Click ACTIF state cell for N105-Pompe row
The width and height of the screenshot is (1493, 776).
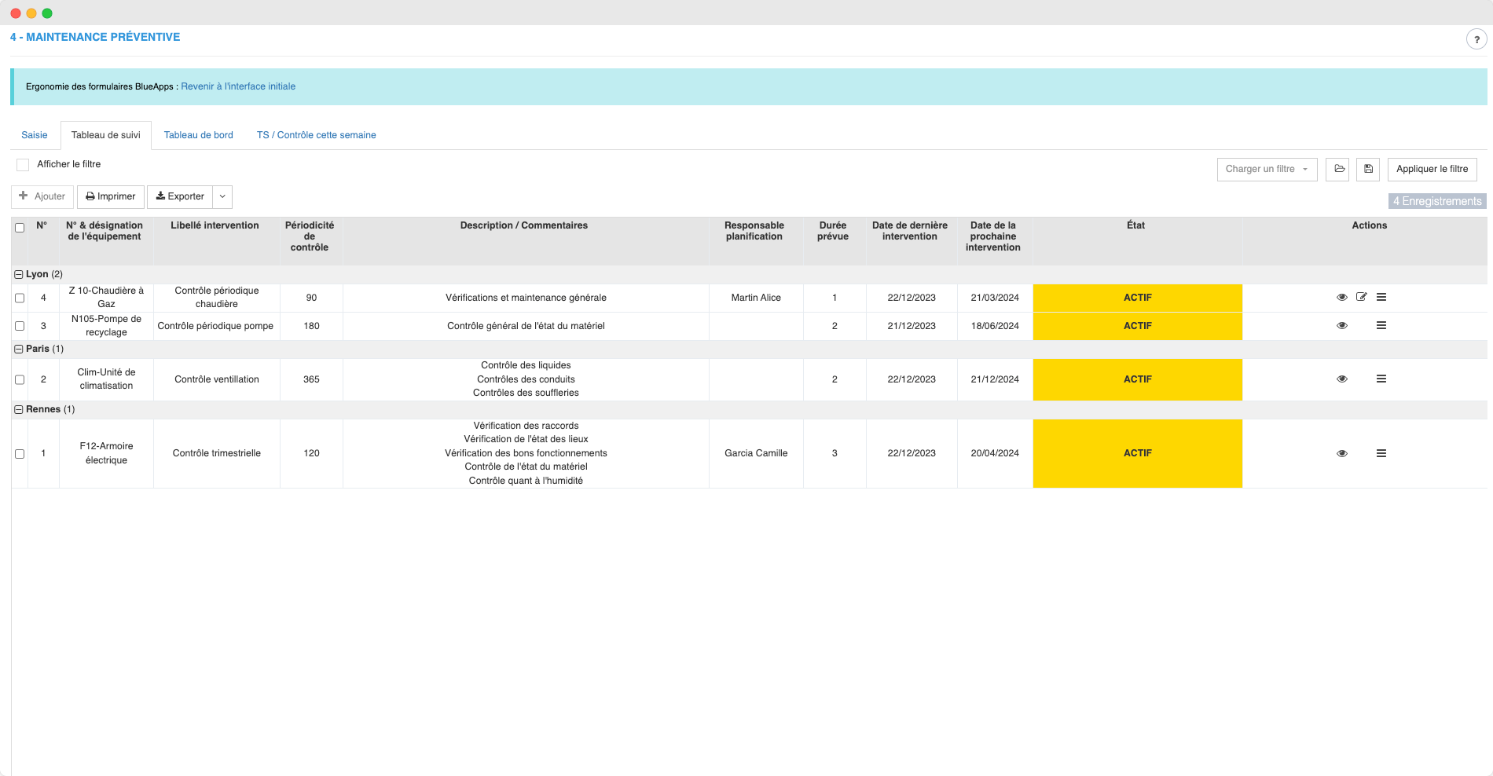pyautogui.click(x=1138, y=326)
